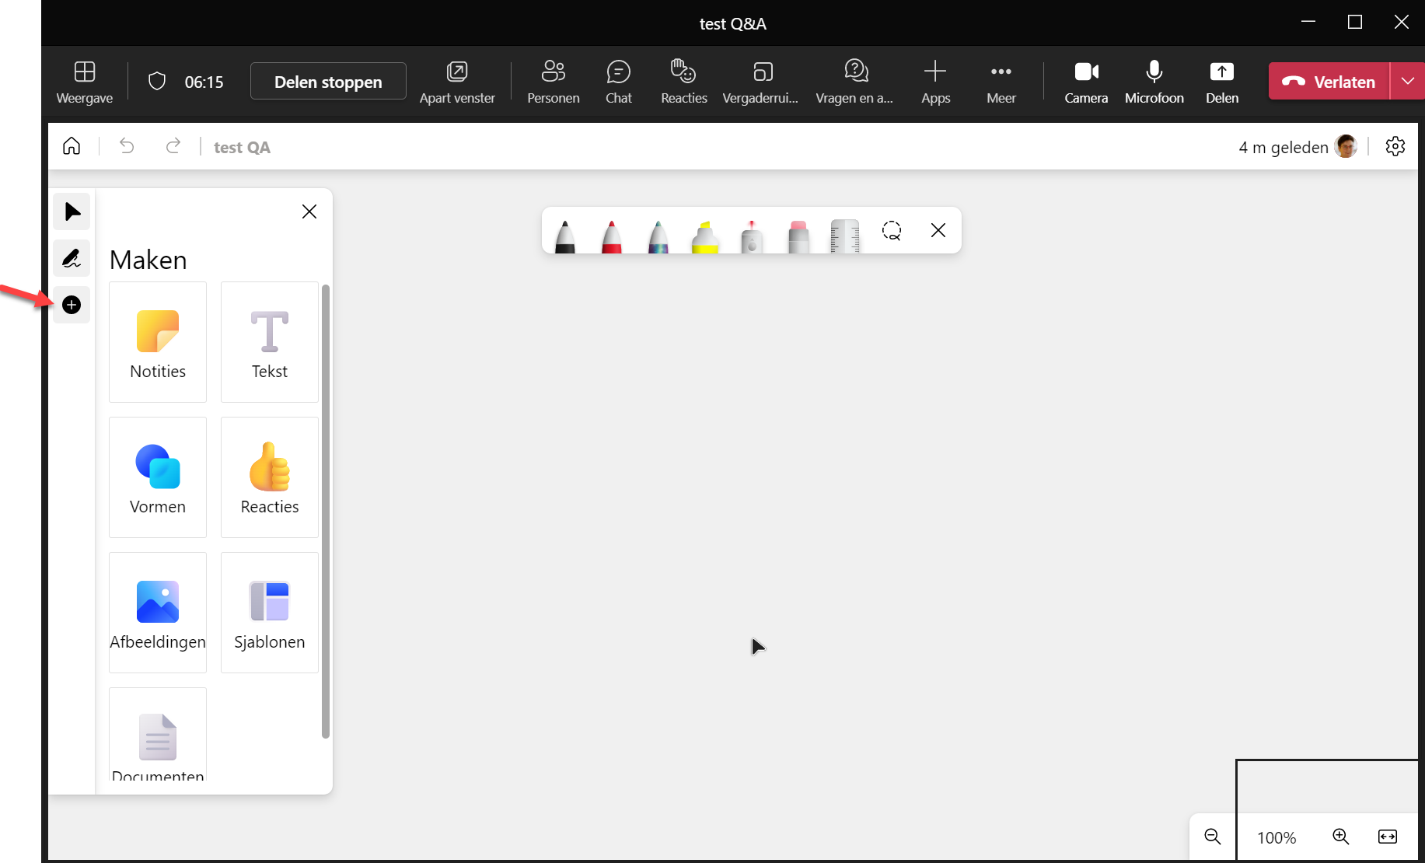
Task: Show the Personen panel
Action: tap(554, 82)
